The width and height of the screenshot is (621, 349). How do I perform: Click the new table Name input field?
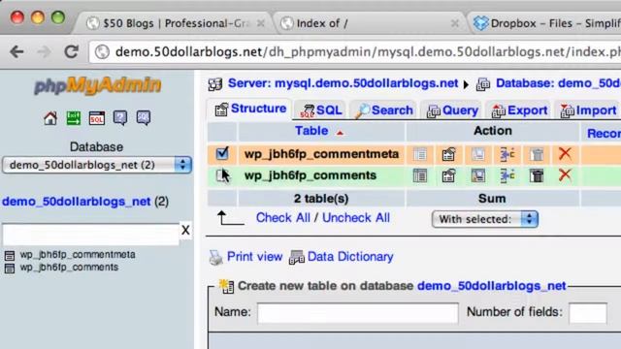click(358, 313)
